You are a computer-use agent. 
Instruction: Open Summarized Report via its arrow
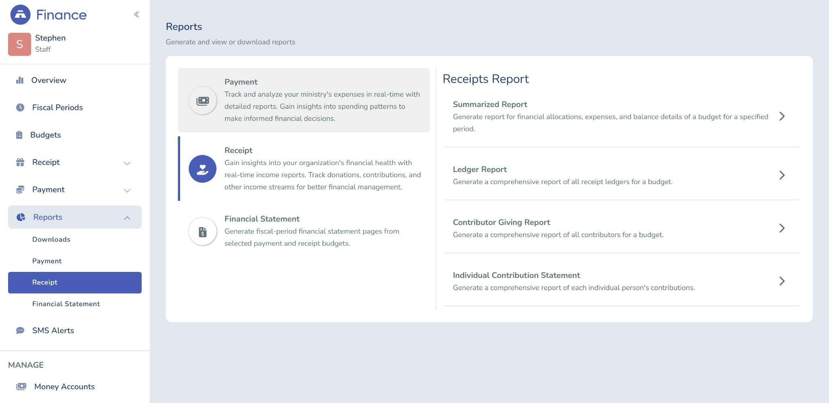point(782,117)
